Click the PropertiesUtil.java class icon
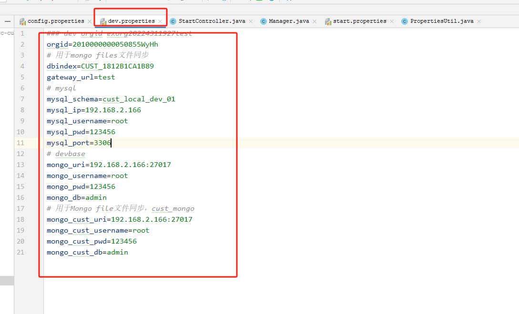Viewport: 519px width, 314px height. click(405, 21)
